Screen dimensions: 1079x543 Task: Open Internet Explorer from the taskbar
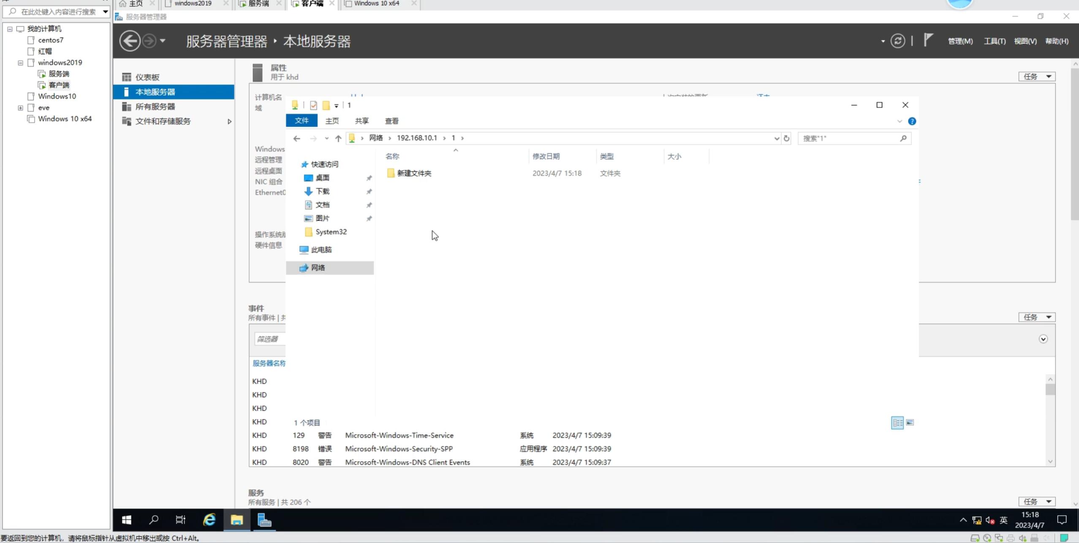[209, 520]
